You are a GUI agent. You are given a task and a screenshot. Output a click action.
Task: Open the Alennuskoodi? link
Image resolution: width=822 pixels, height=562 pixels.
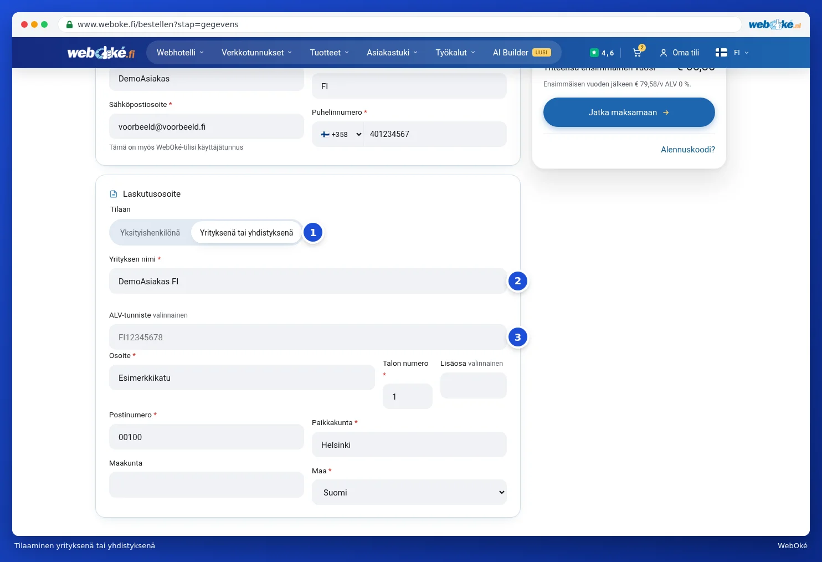point(688,150)
